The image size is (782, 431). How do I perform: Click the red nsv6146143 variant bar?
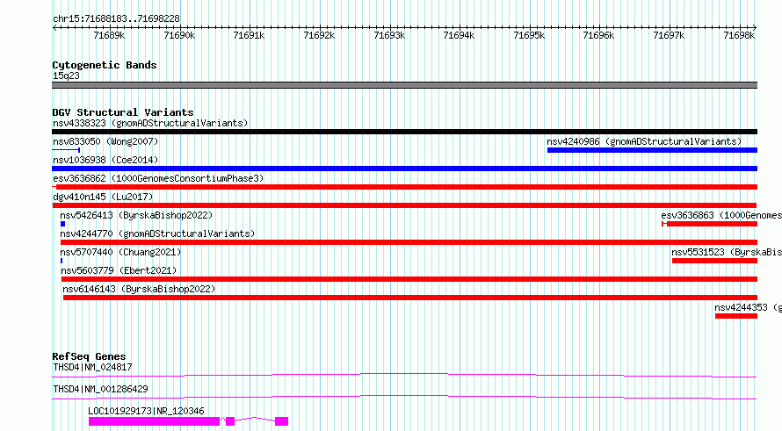click(410, 298)
